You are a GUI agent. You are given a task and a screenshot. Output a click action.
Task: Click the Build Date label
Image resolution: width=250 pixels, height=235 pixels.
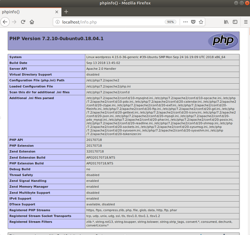pyautogui.click(x=18, y=63)
